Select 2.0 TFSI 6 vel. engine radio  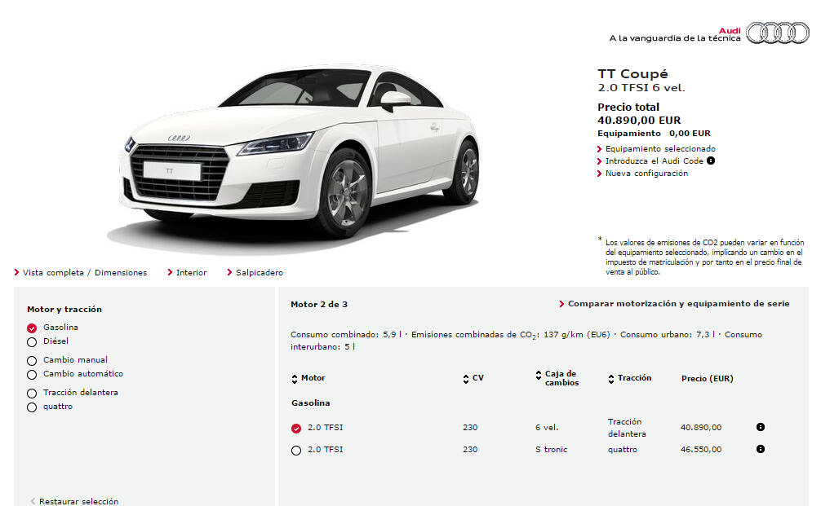[296, 428]
